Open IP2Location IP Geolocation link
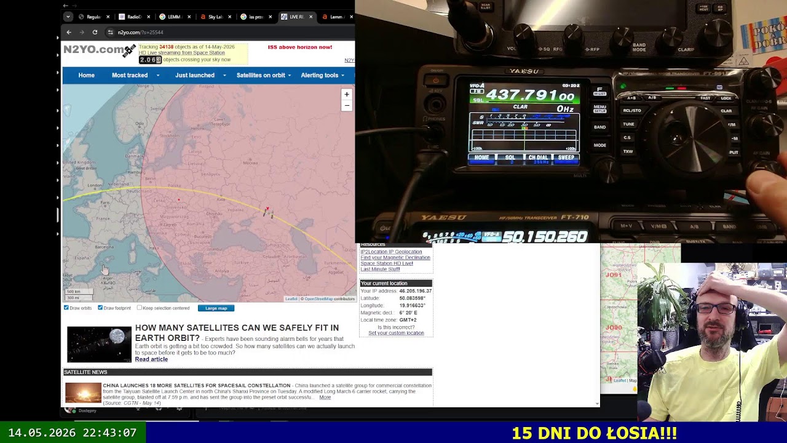This screenshot has width=787, height=443. [x=391, y=252]
